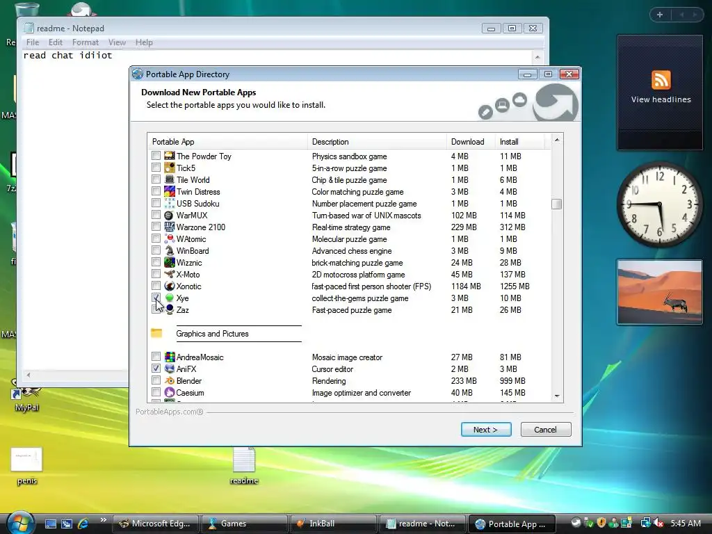Click the Twin Distress app icon
The image size is (712, 534).
[x=170, y=191]
